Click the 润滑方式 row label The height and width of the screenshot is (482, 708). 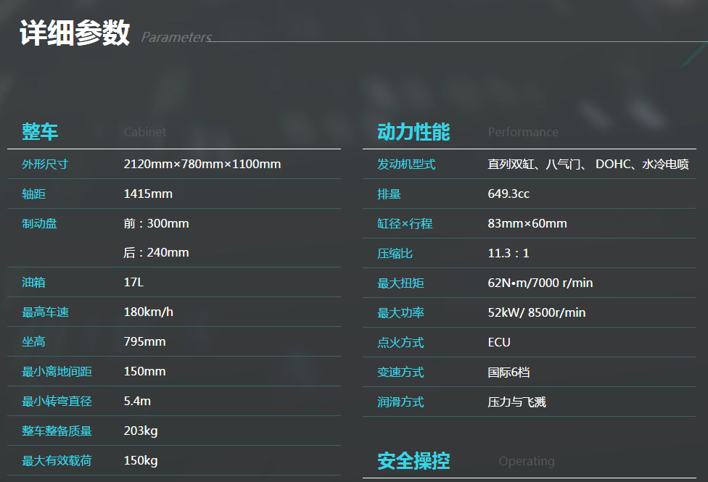[x=400, y=402]
